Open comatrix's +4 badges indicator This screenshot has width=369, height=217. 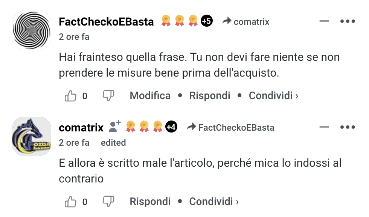point(171,127)
